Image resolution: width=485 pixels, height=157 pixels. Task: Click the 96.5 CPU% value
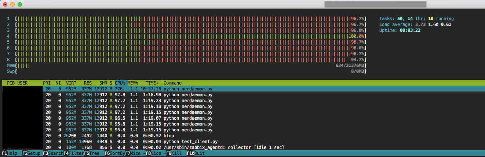(120, 118)
